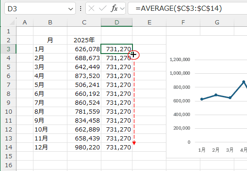Select column B header

[50, 23]
